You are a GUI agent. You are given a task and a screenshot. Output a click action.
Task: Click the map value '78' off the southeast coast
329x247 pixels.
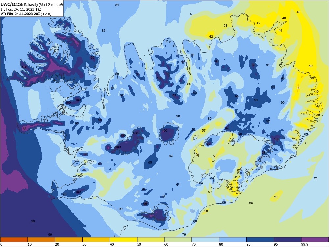(x=316, y=178)
